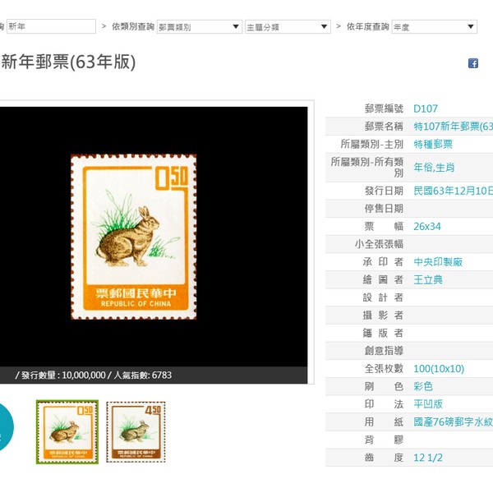Click the 12 1/2 perforation value
Screen dimensions: 493x493
[x=428, y=458]
